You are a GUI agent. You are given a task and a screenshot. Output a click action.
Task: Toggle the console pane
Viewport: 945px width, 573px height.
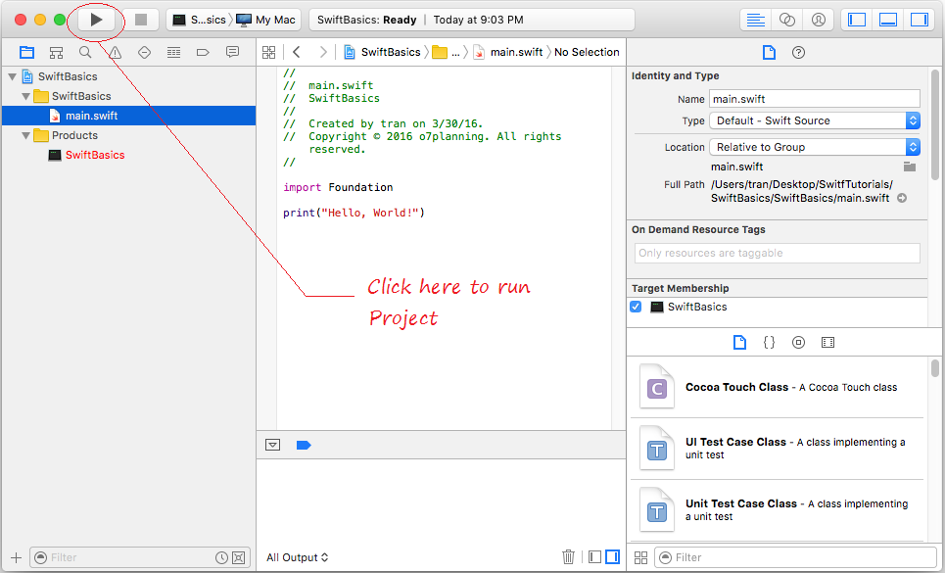(612, 556)
